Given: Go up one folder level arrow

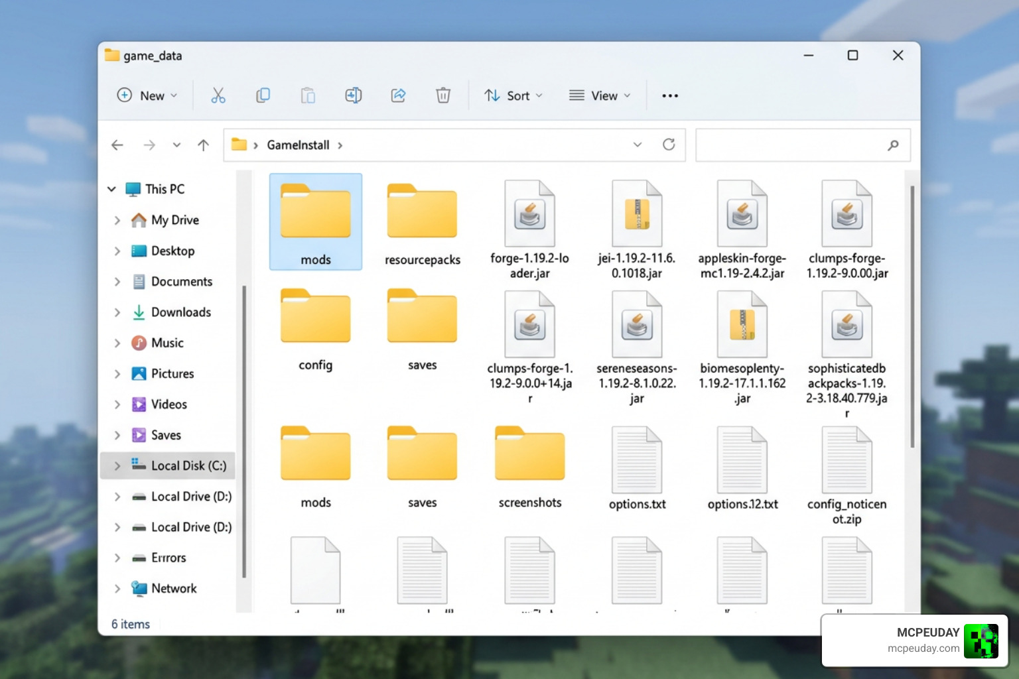Looking at the screenshot, I should point(204,145).
